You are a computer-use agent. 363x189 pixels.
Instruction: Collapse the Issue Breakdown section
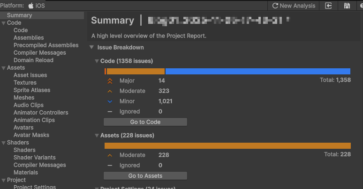(91, 48)
